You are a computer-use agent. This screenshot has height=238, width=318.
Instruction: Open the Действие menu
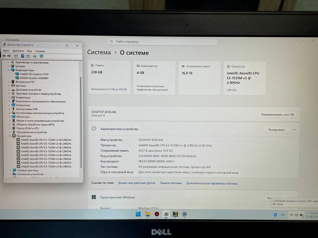click(x=18, y=51)
